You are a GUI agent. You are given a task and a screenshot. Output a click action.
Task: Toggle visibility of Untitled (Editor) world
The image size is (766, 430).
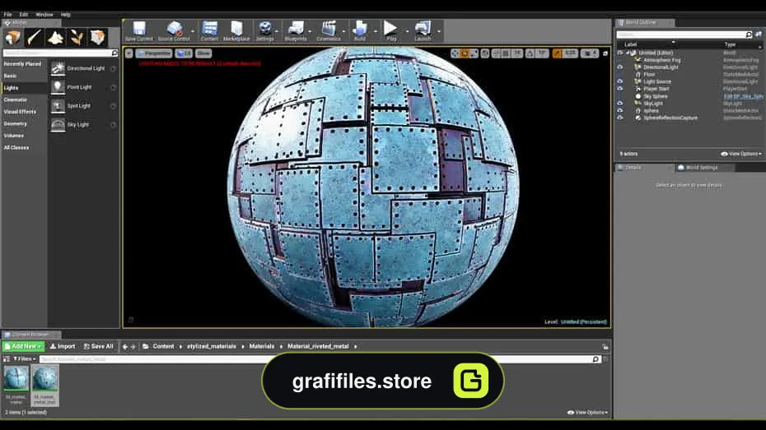[x=620, y=53]
